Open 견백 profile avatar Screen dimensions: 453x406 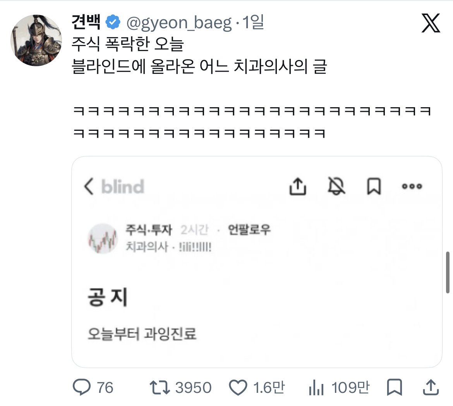pos(36,40)
